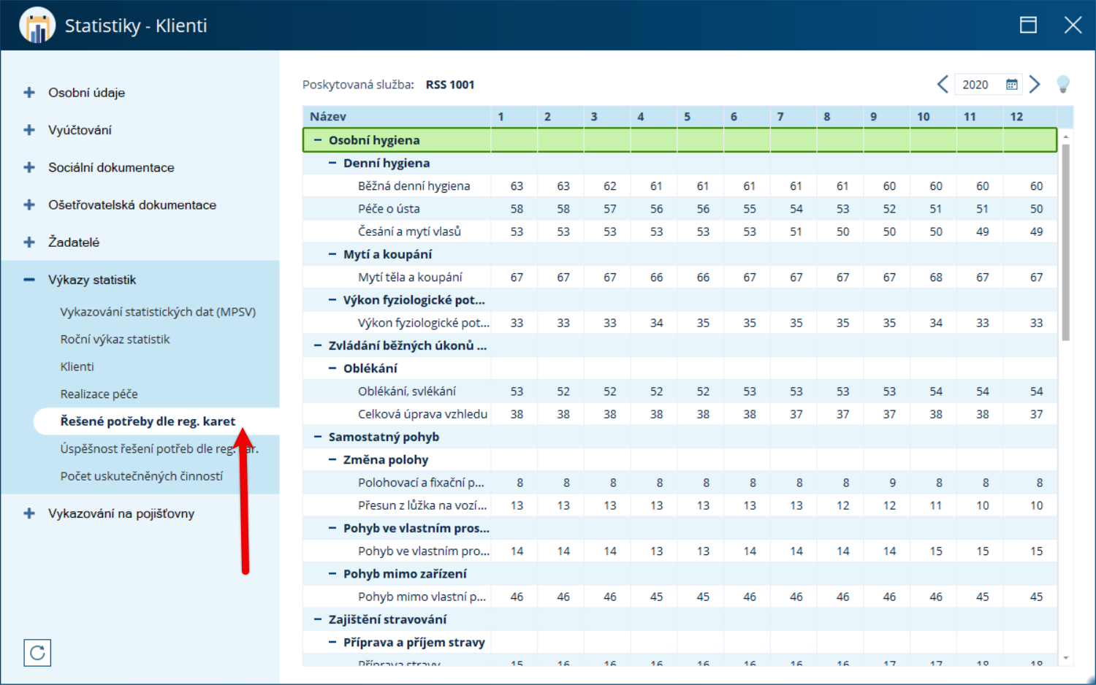The width and height of the screenshot is (1096, 685).
Task: Click the column header for month 12
Action: 1030,117
